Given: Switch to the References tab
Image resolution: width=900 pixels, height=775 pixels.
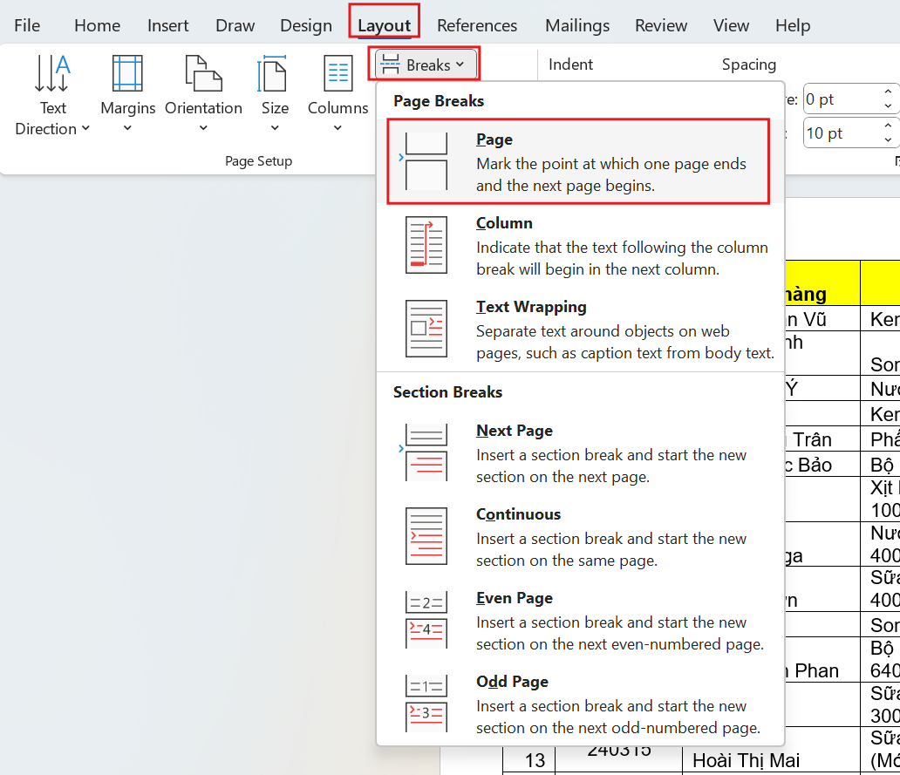Looking at the screenshot, I should (477, 25).
